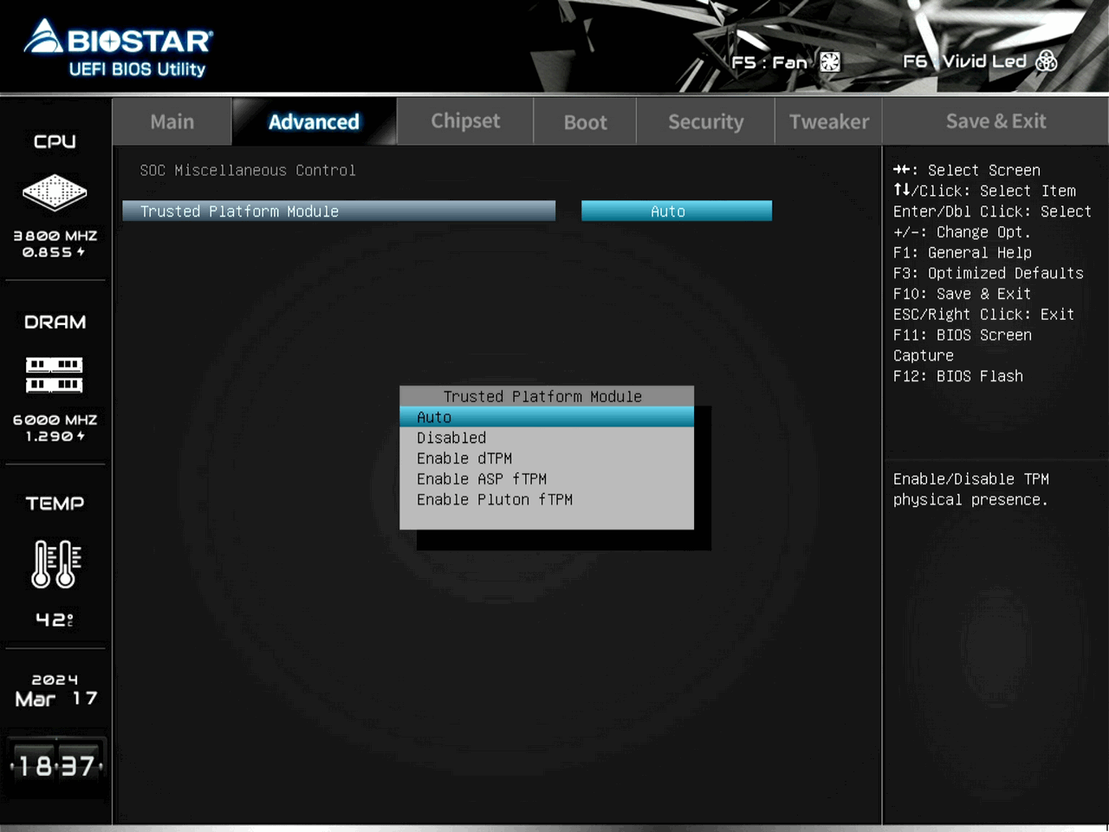Image resolution: width=1109 pixels, height=832 pixels.
Task: Click the F3: Optimized Defaults help line
Action: coord(989,274)
